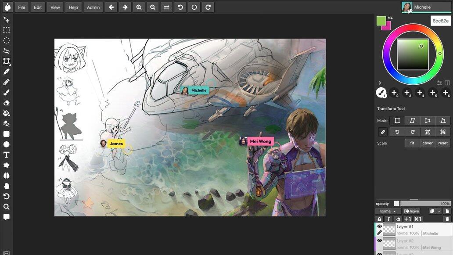Add a new layer
This screenshot has width=453, height=255.
pos(447,211)
